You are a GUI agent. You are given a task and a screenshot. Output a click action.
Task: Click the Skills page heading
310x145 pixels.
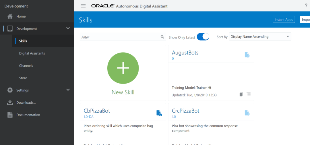pos(86,20)
